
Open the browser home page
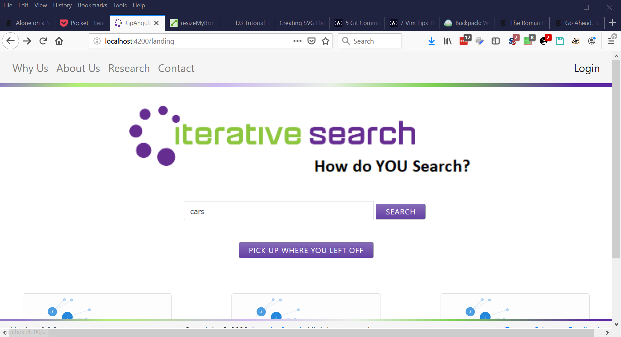point(59,41)
